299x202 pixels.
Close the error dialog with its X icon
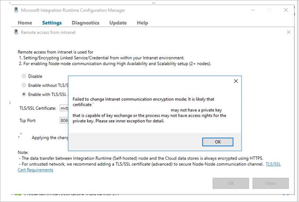(235, 81)
